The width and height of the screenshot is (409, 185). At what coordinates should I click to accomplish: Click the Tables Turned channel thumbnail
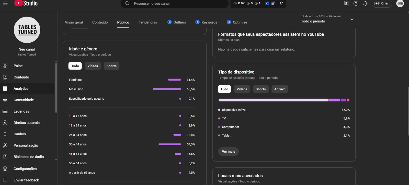[x=27, y=30]
